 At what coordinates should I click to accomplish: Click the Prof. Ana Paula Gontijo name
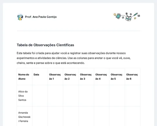coord(41,17)
